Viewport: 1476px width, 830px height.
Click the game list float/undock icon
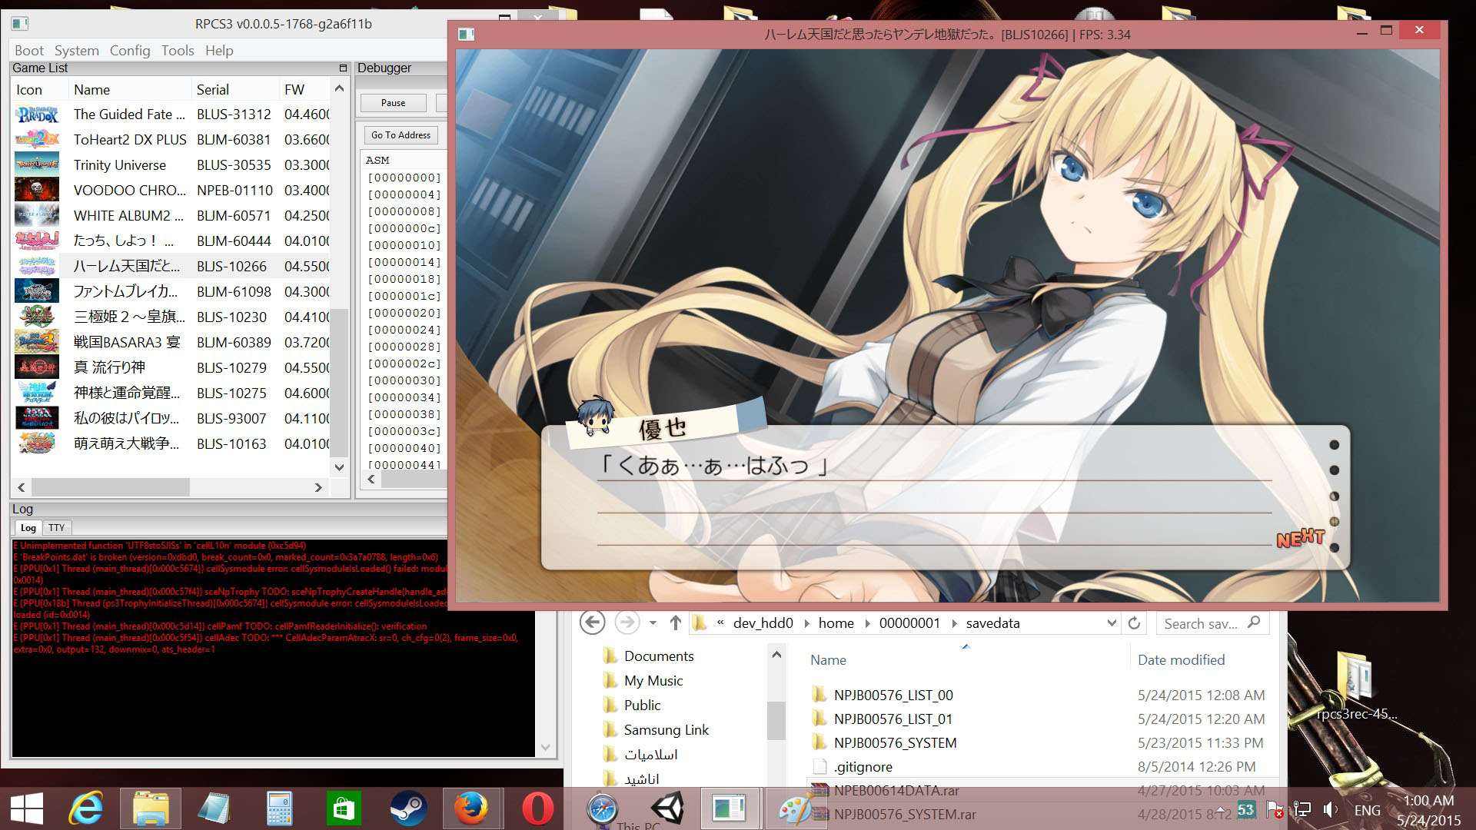pos(343,68)
